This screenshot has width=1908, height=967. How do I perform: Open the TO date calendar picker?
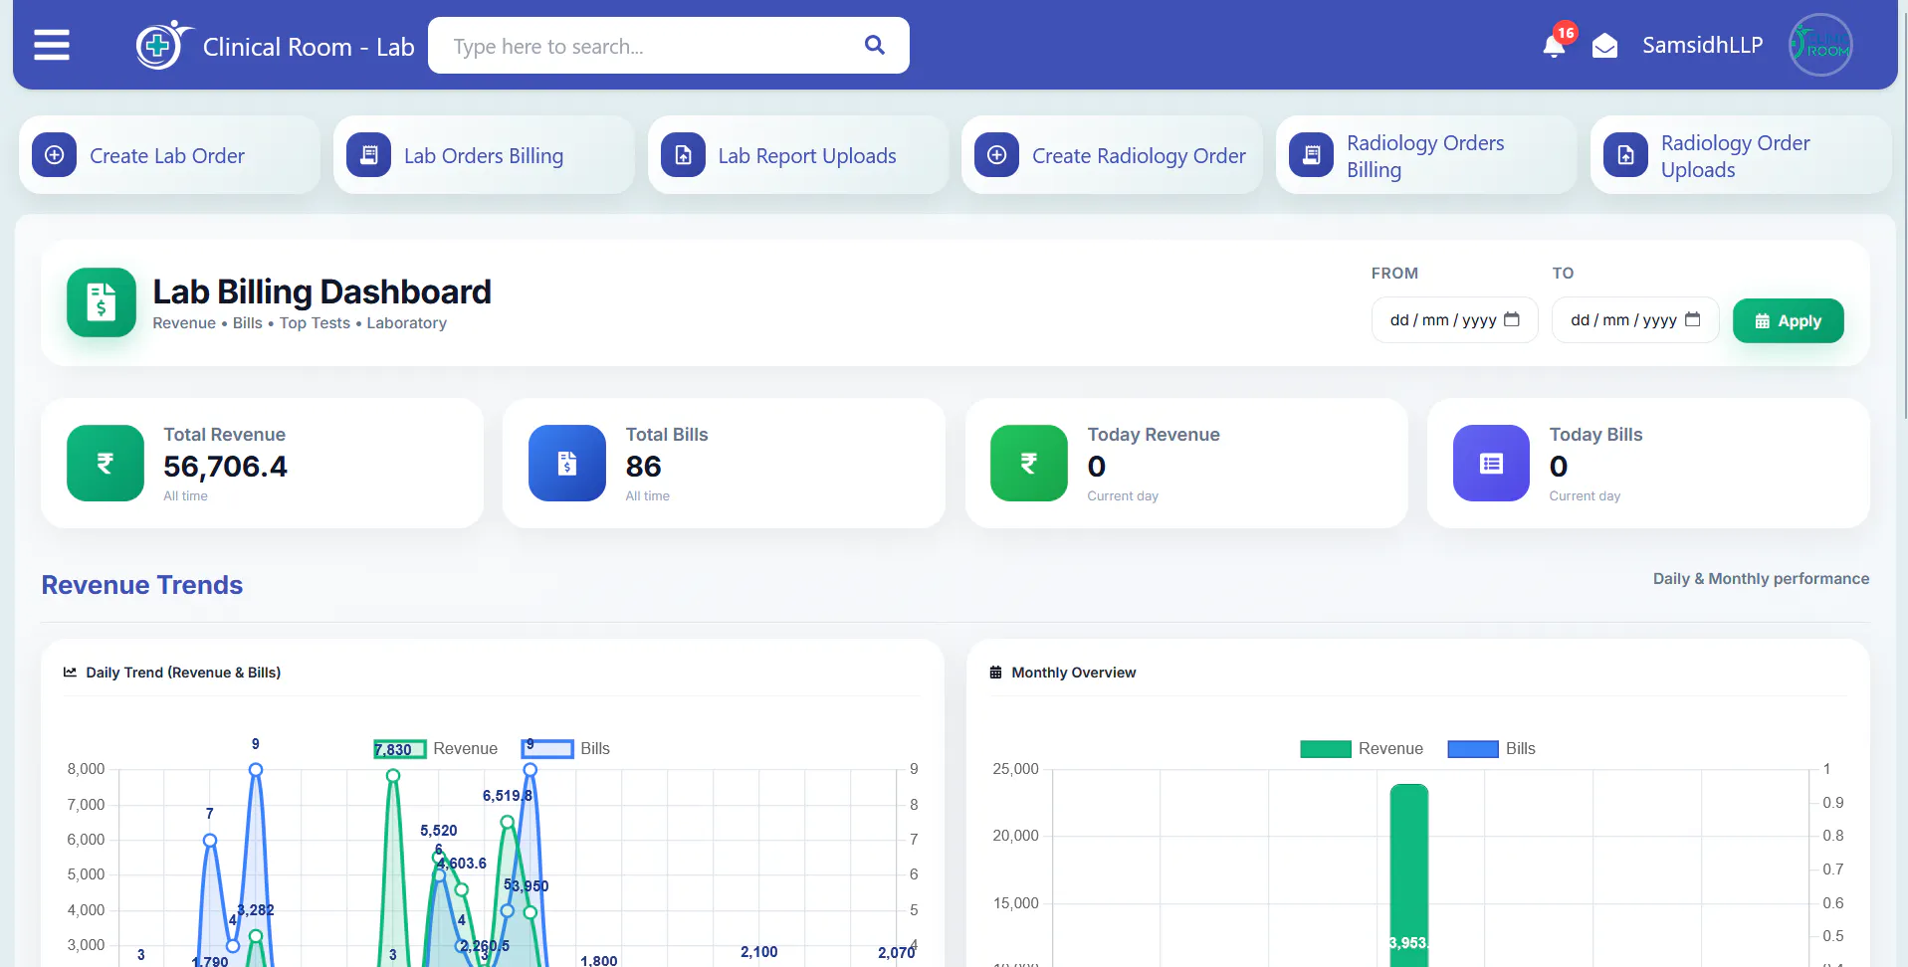(1692, 319)
